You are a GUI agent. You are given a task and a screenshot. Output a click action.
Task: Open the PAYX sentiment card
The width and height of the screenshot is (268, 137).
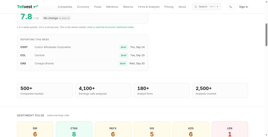point(113,129)
